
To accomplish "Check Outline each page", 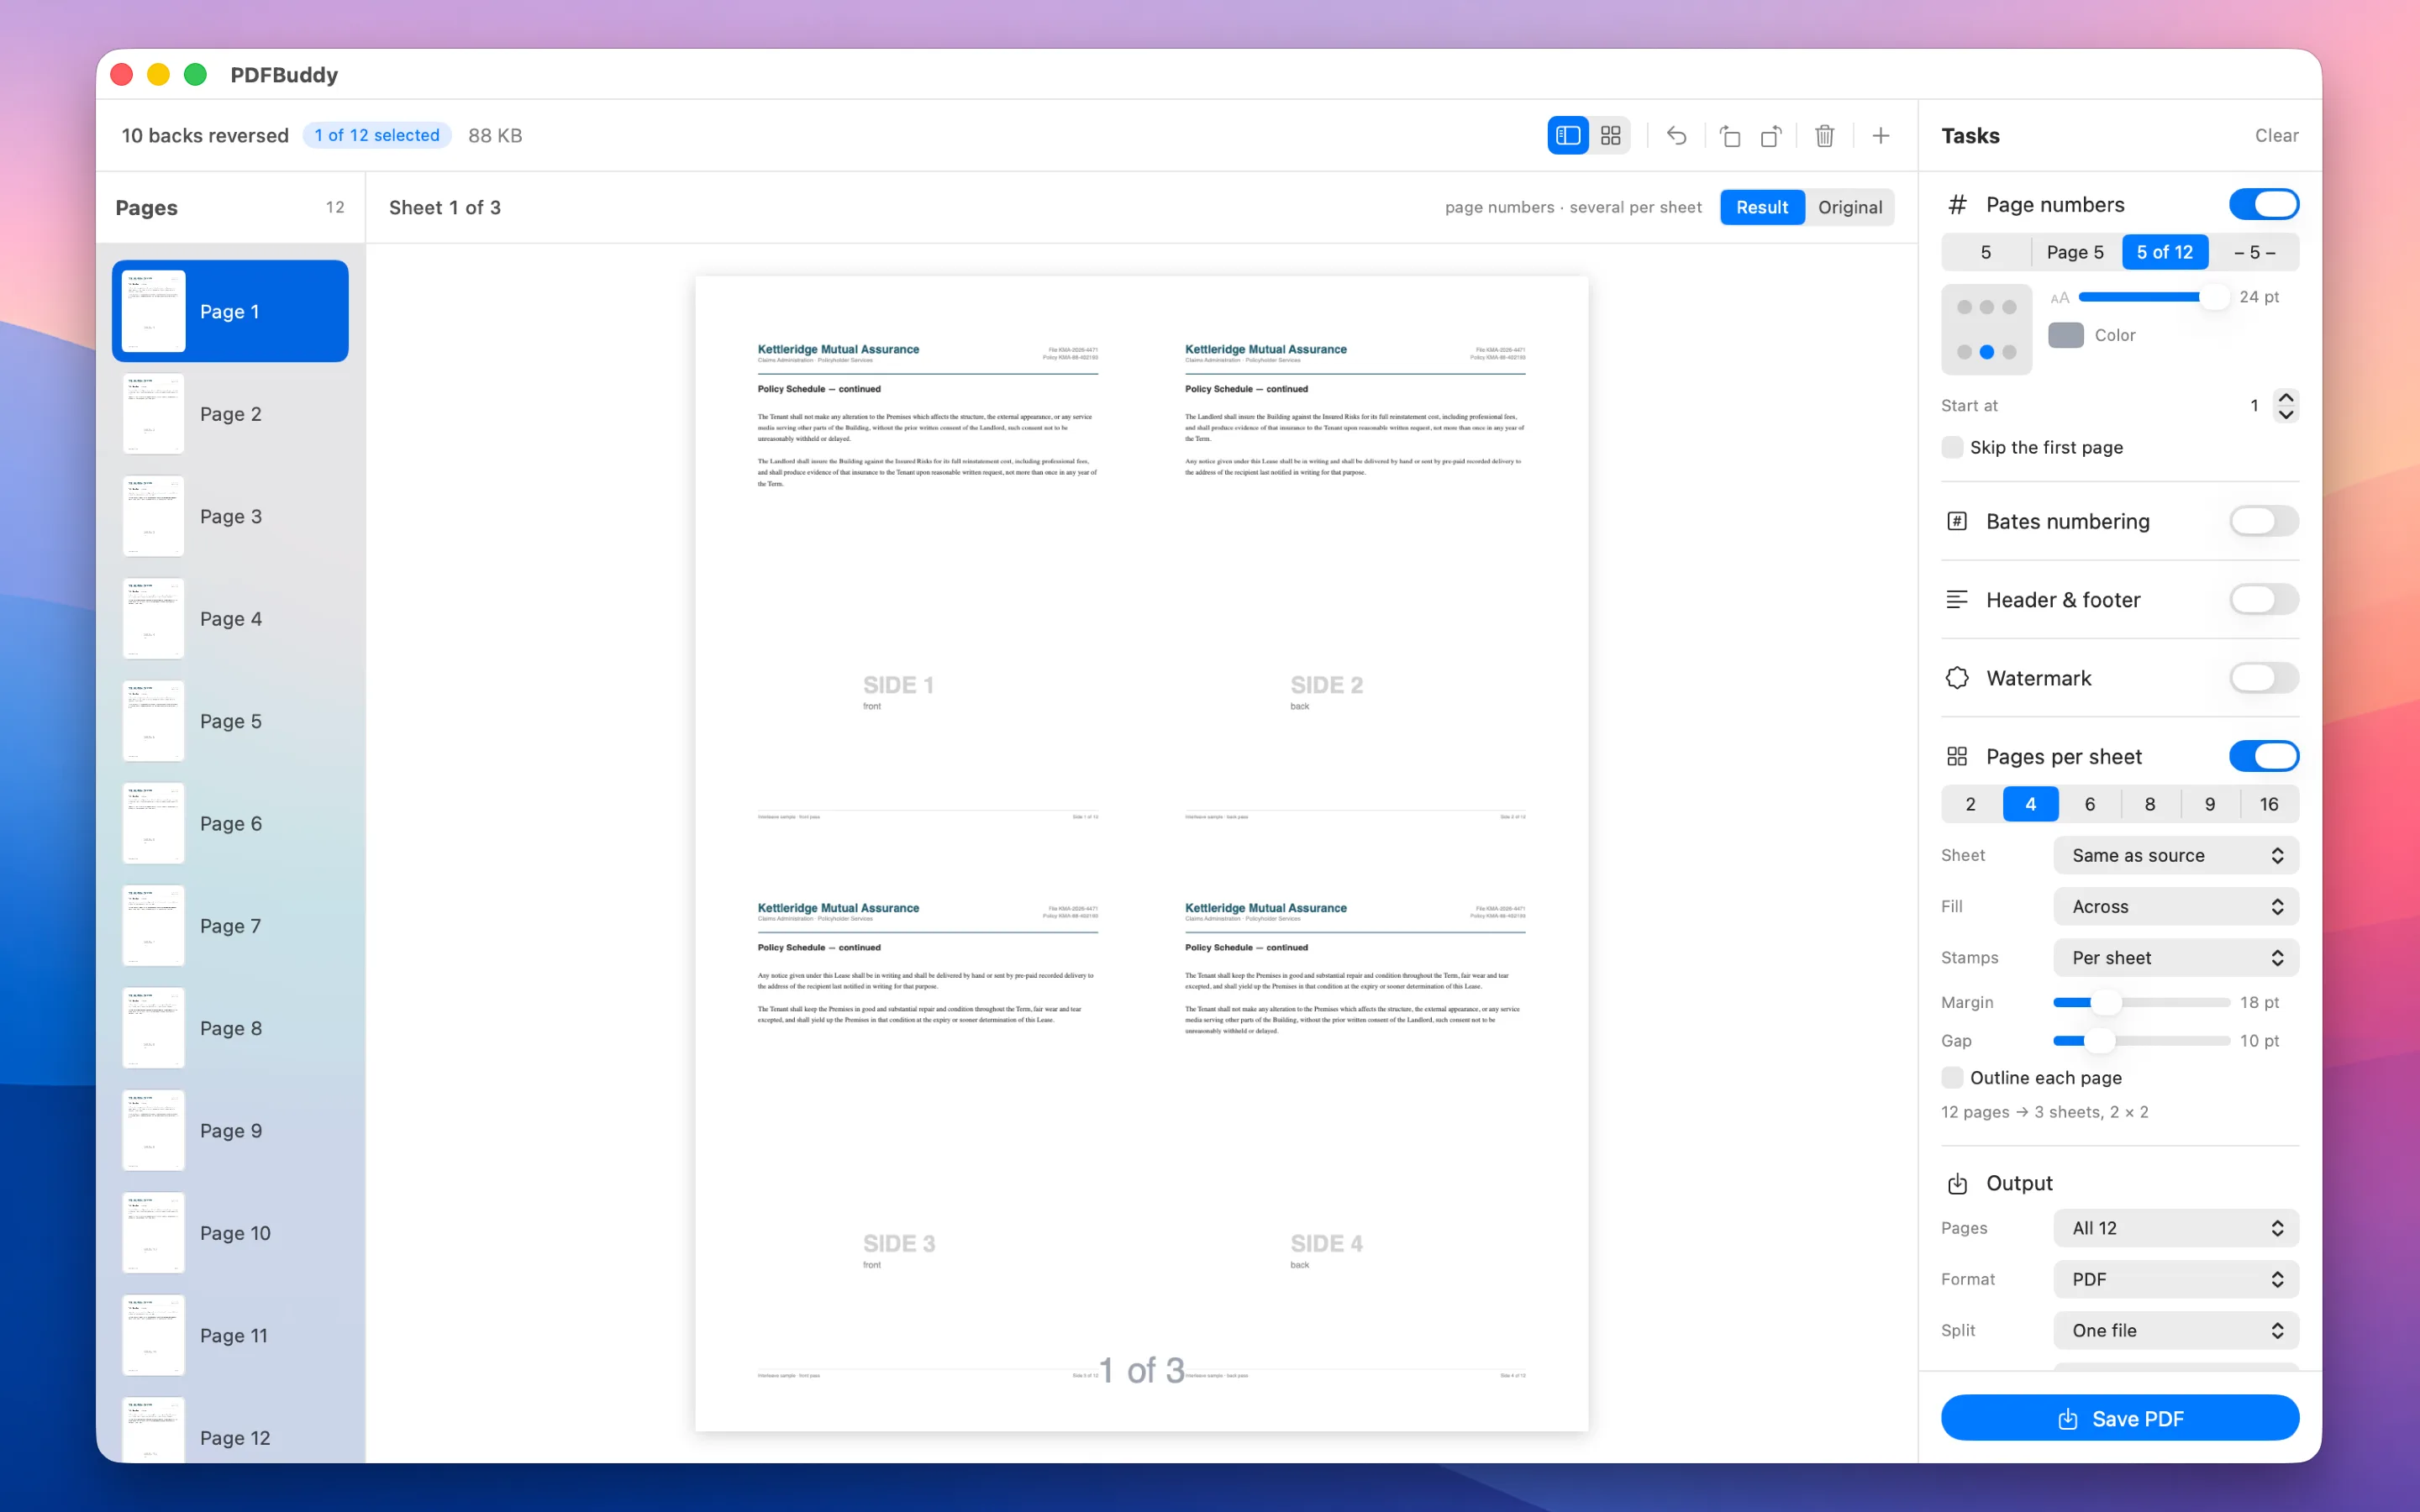I will coord(1952,1078).
